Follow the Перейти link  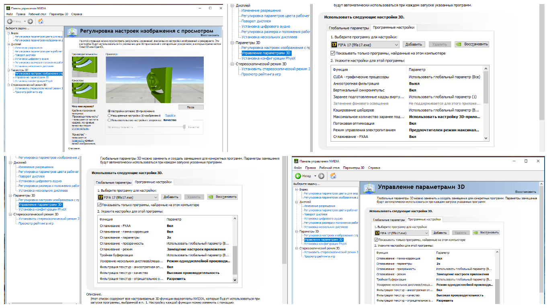tap(170, 115)
